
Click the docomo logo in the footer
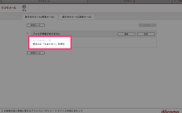[170, 111]
